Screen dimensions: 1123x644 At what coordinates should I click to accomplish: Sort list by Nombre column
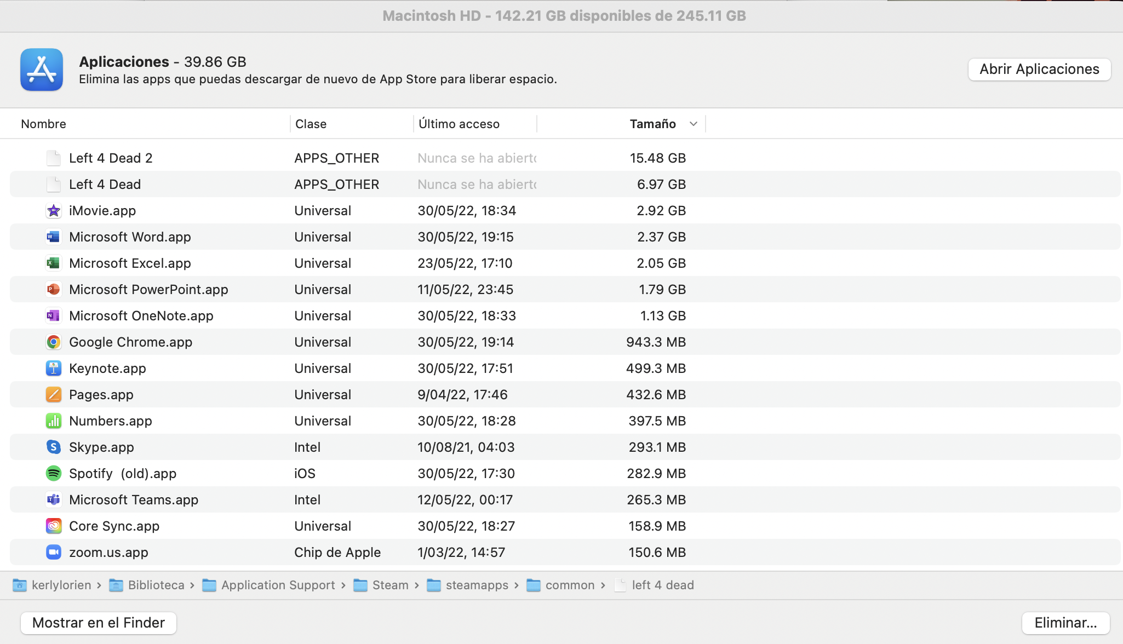click(x=44, y=124)
